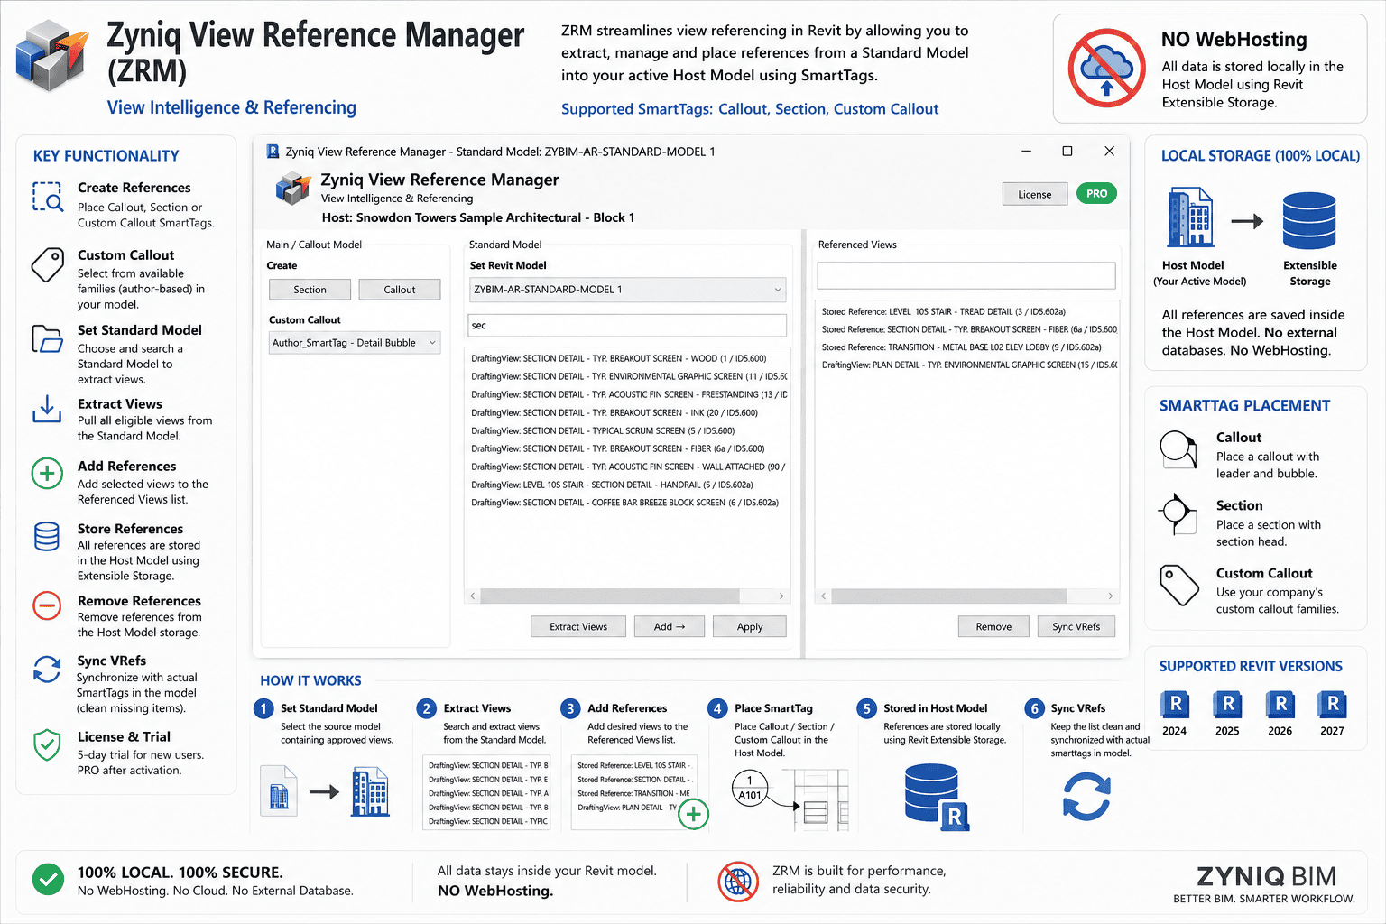Screen dimensions: 1386x924
Task: Click the Sync VRefs circular arrows icon
Action: [47, 670]
